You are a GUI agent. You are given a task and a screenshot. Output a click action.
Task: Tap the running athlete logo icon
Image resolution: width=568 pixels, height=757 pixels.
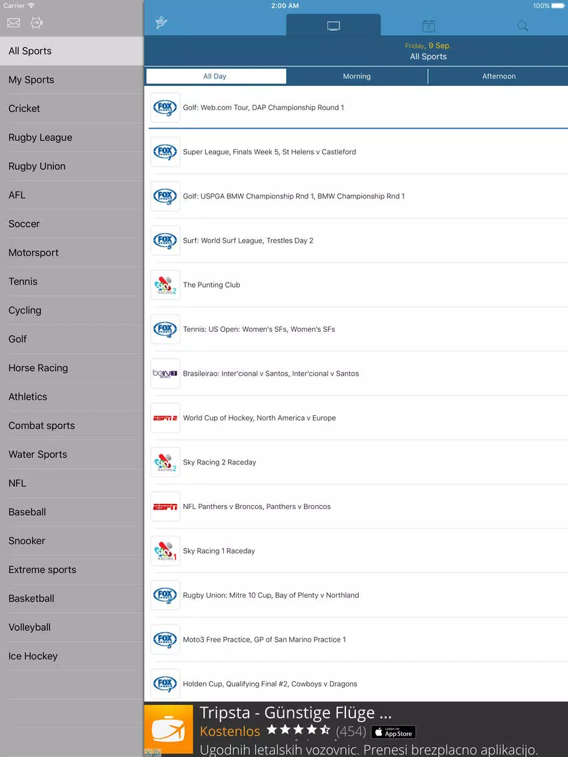(161, 23)
